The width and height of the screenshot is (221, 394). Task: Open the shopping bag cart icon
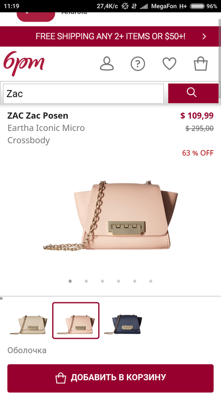[201, 63]
